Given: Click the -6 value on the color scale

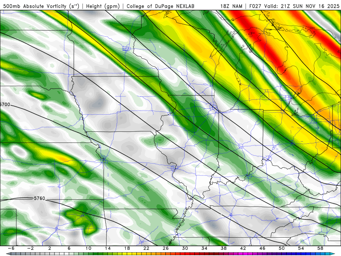Looking at the screenshot, I should pos(11,248).
